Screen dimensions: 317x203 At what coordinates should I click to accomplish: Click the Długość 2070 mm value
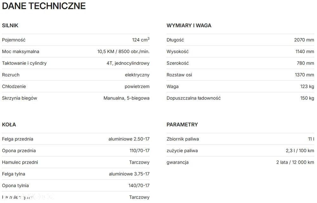pyautogui.click(x=304, y=40)
